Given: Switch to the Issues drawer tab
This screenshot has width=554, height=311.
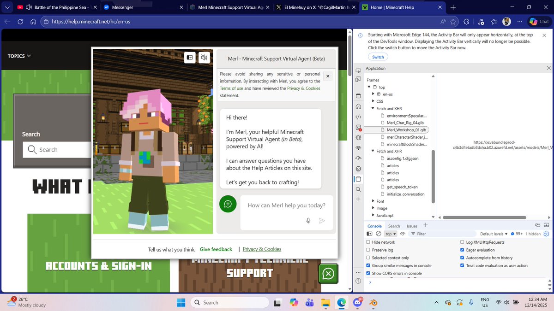Looking at the screenshot, I should pos(412,226).
